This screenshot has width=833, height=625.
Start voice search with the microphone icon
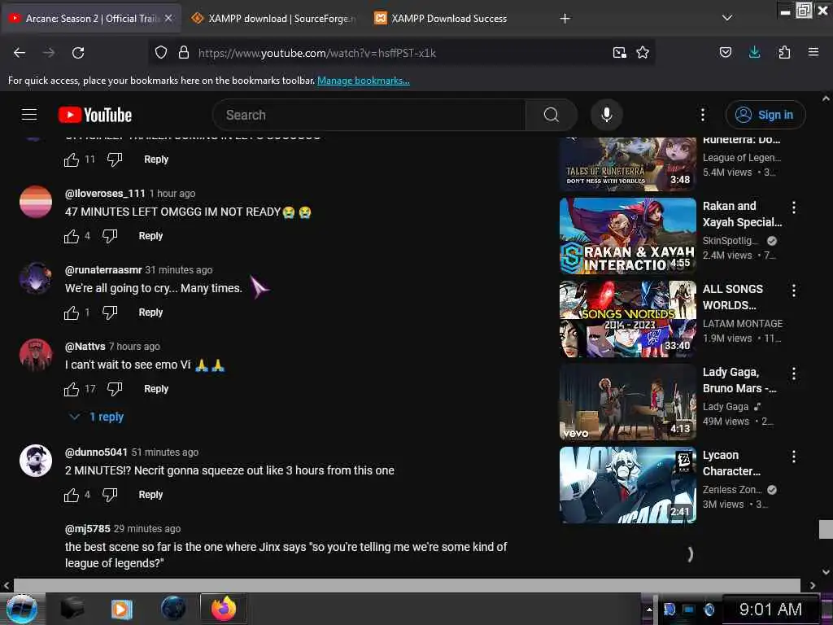pyautogui.click(x=606, y=115)
